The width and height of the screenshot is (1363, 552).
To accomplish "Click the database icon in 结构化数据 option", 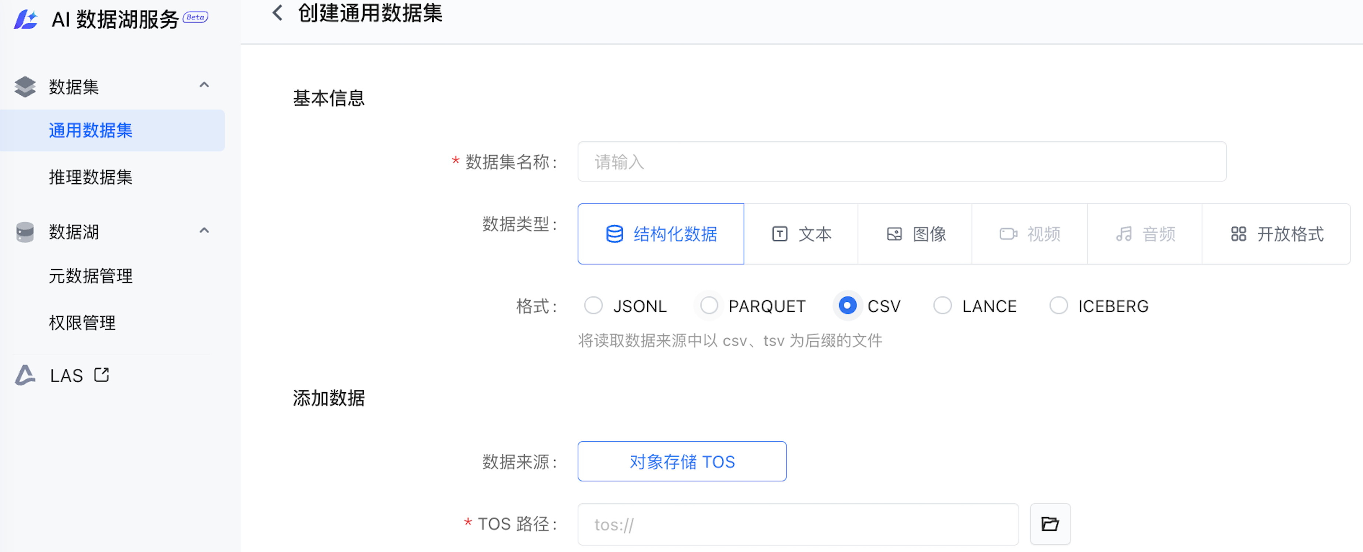I will (x=614, y=234).
